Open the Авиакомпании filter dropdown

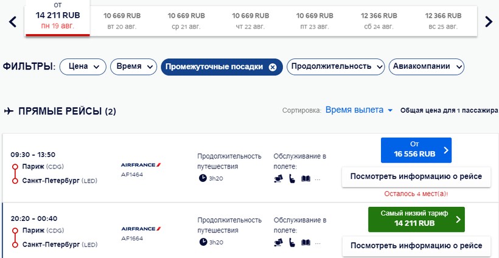(x=426, y=67)
